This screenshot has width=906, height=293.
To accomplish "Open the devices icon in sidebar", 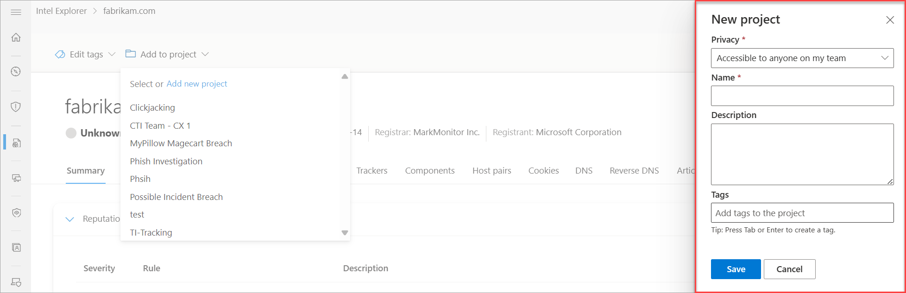I will [x=16, y=178].
